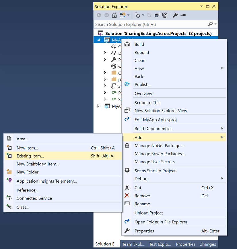The image size is (237, 249).
Task: Select Rebuild from the context menu
Action: click(174, 52)
